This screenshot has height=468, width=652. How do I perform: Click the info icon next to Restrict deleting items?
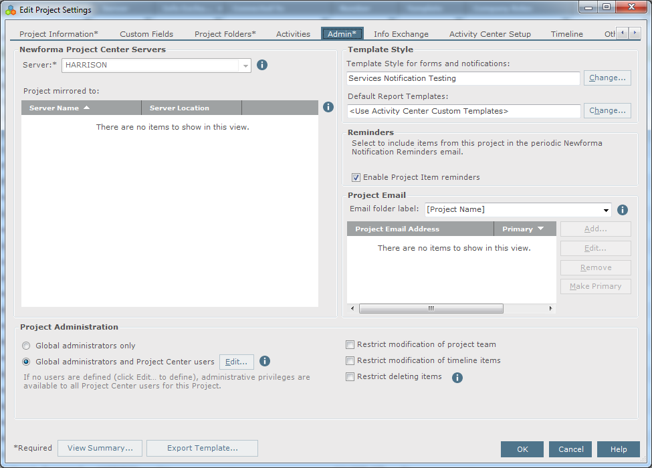[x=457, y=377]
